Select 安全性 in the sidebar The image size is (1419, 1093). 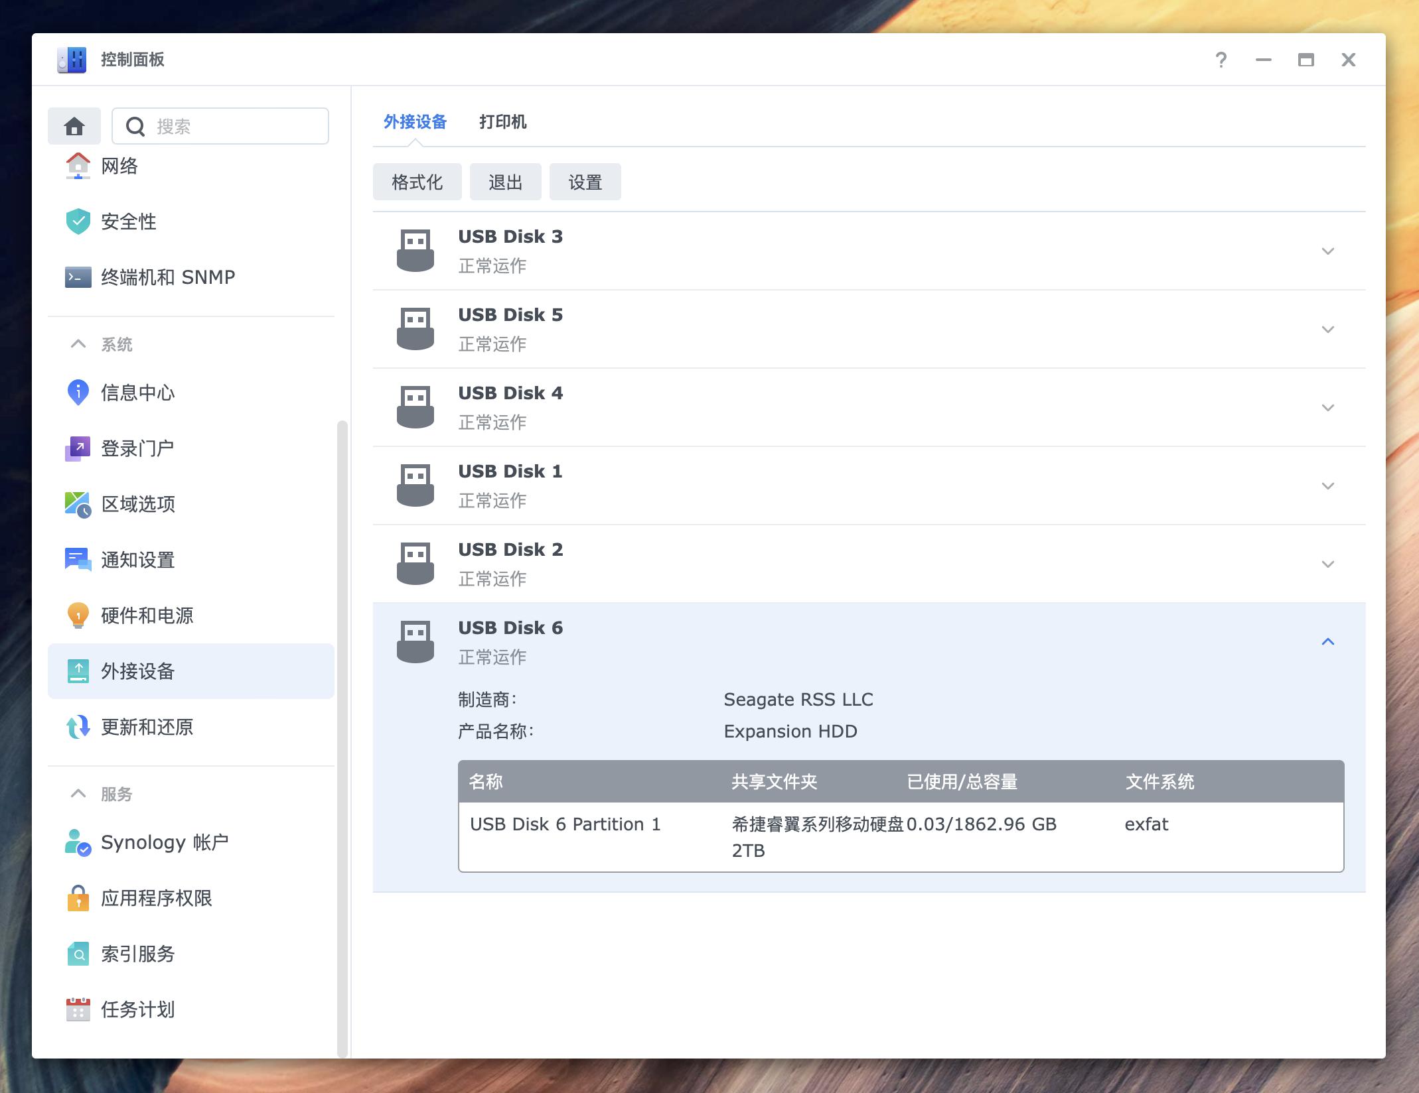[127, 222]
